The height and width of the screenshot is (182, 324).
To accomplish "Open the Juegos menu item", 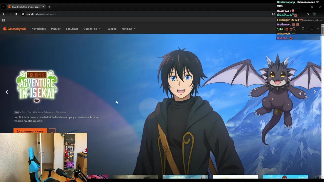I will [x=112, y=29].
